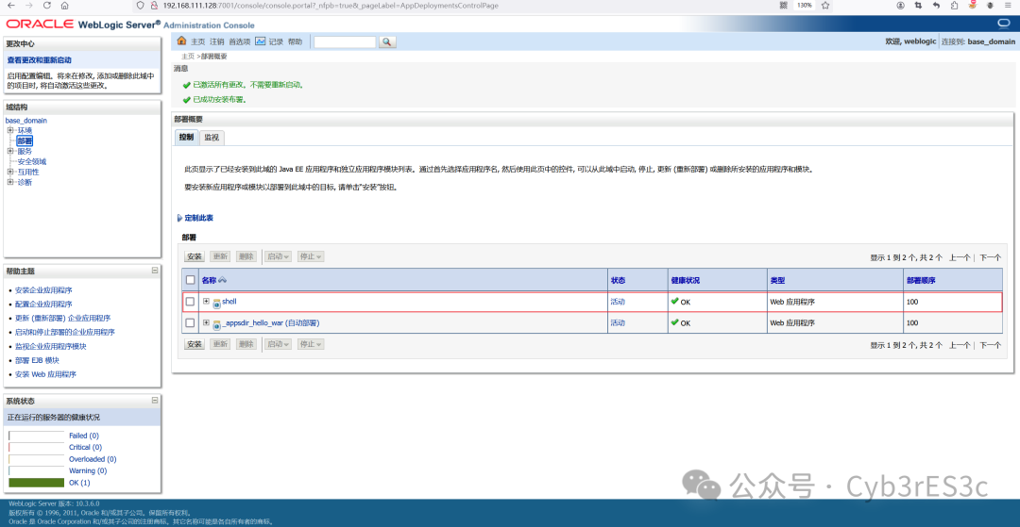Click the Oracle O logo icon
The width and height of the screenshot is (1020, 527).
(1003, 24)
